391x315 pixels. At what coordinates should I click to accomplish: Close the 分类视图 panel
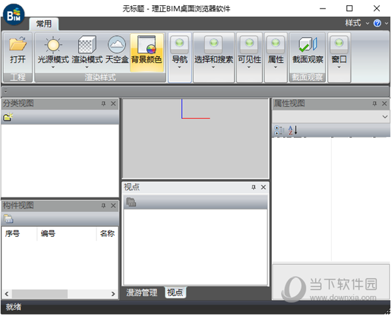(x=113, y=104)
